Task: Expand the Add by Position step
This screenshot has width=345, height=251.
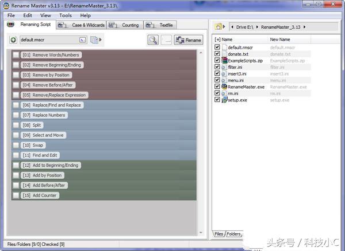Action: (x=42, y=175)
